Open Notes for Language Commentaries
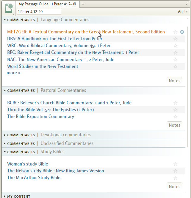The image size is (191, 198). point(175,81)
